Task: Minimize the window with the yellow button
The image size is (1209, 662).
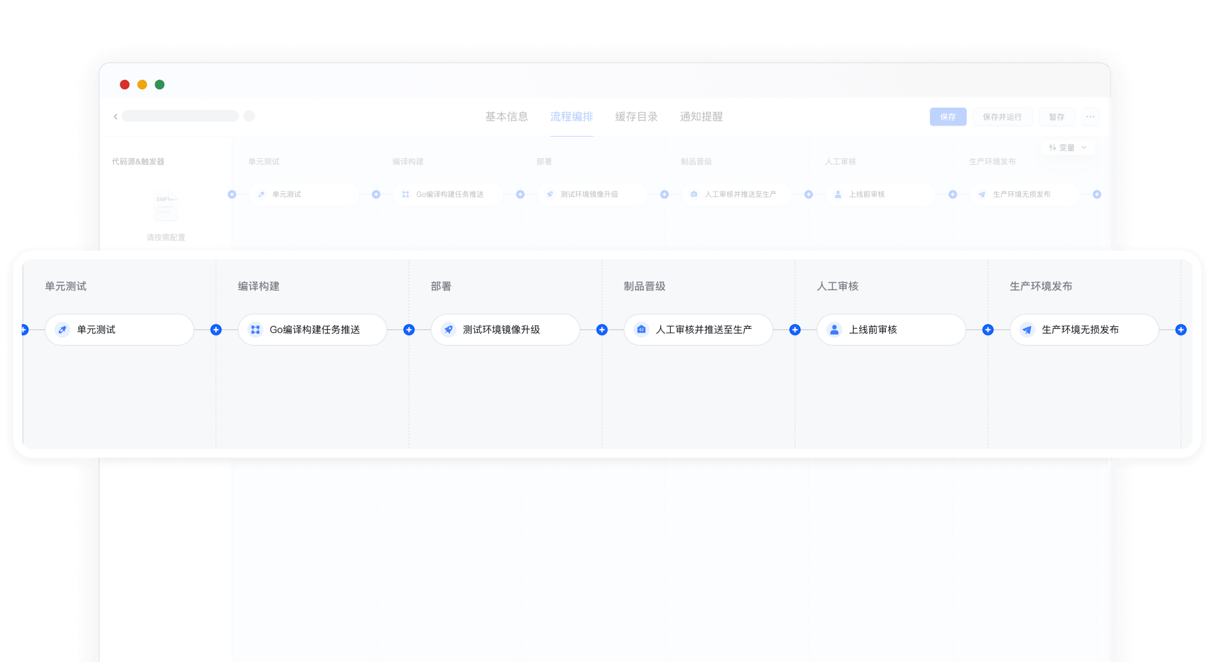Action: pyautogui.click(x=142, y=85)
